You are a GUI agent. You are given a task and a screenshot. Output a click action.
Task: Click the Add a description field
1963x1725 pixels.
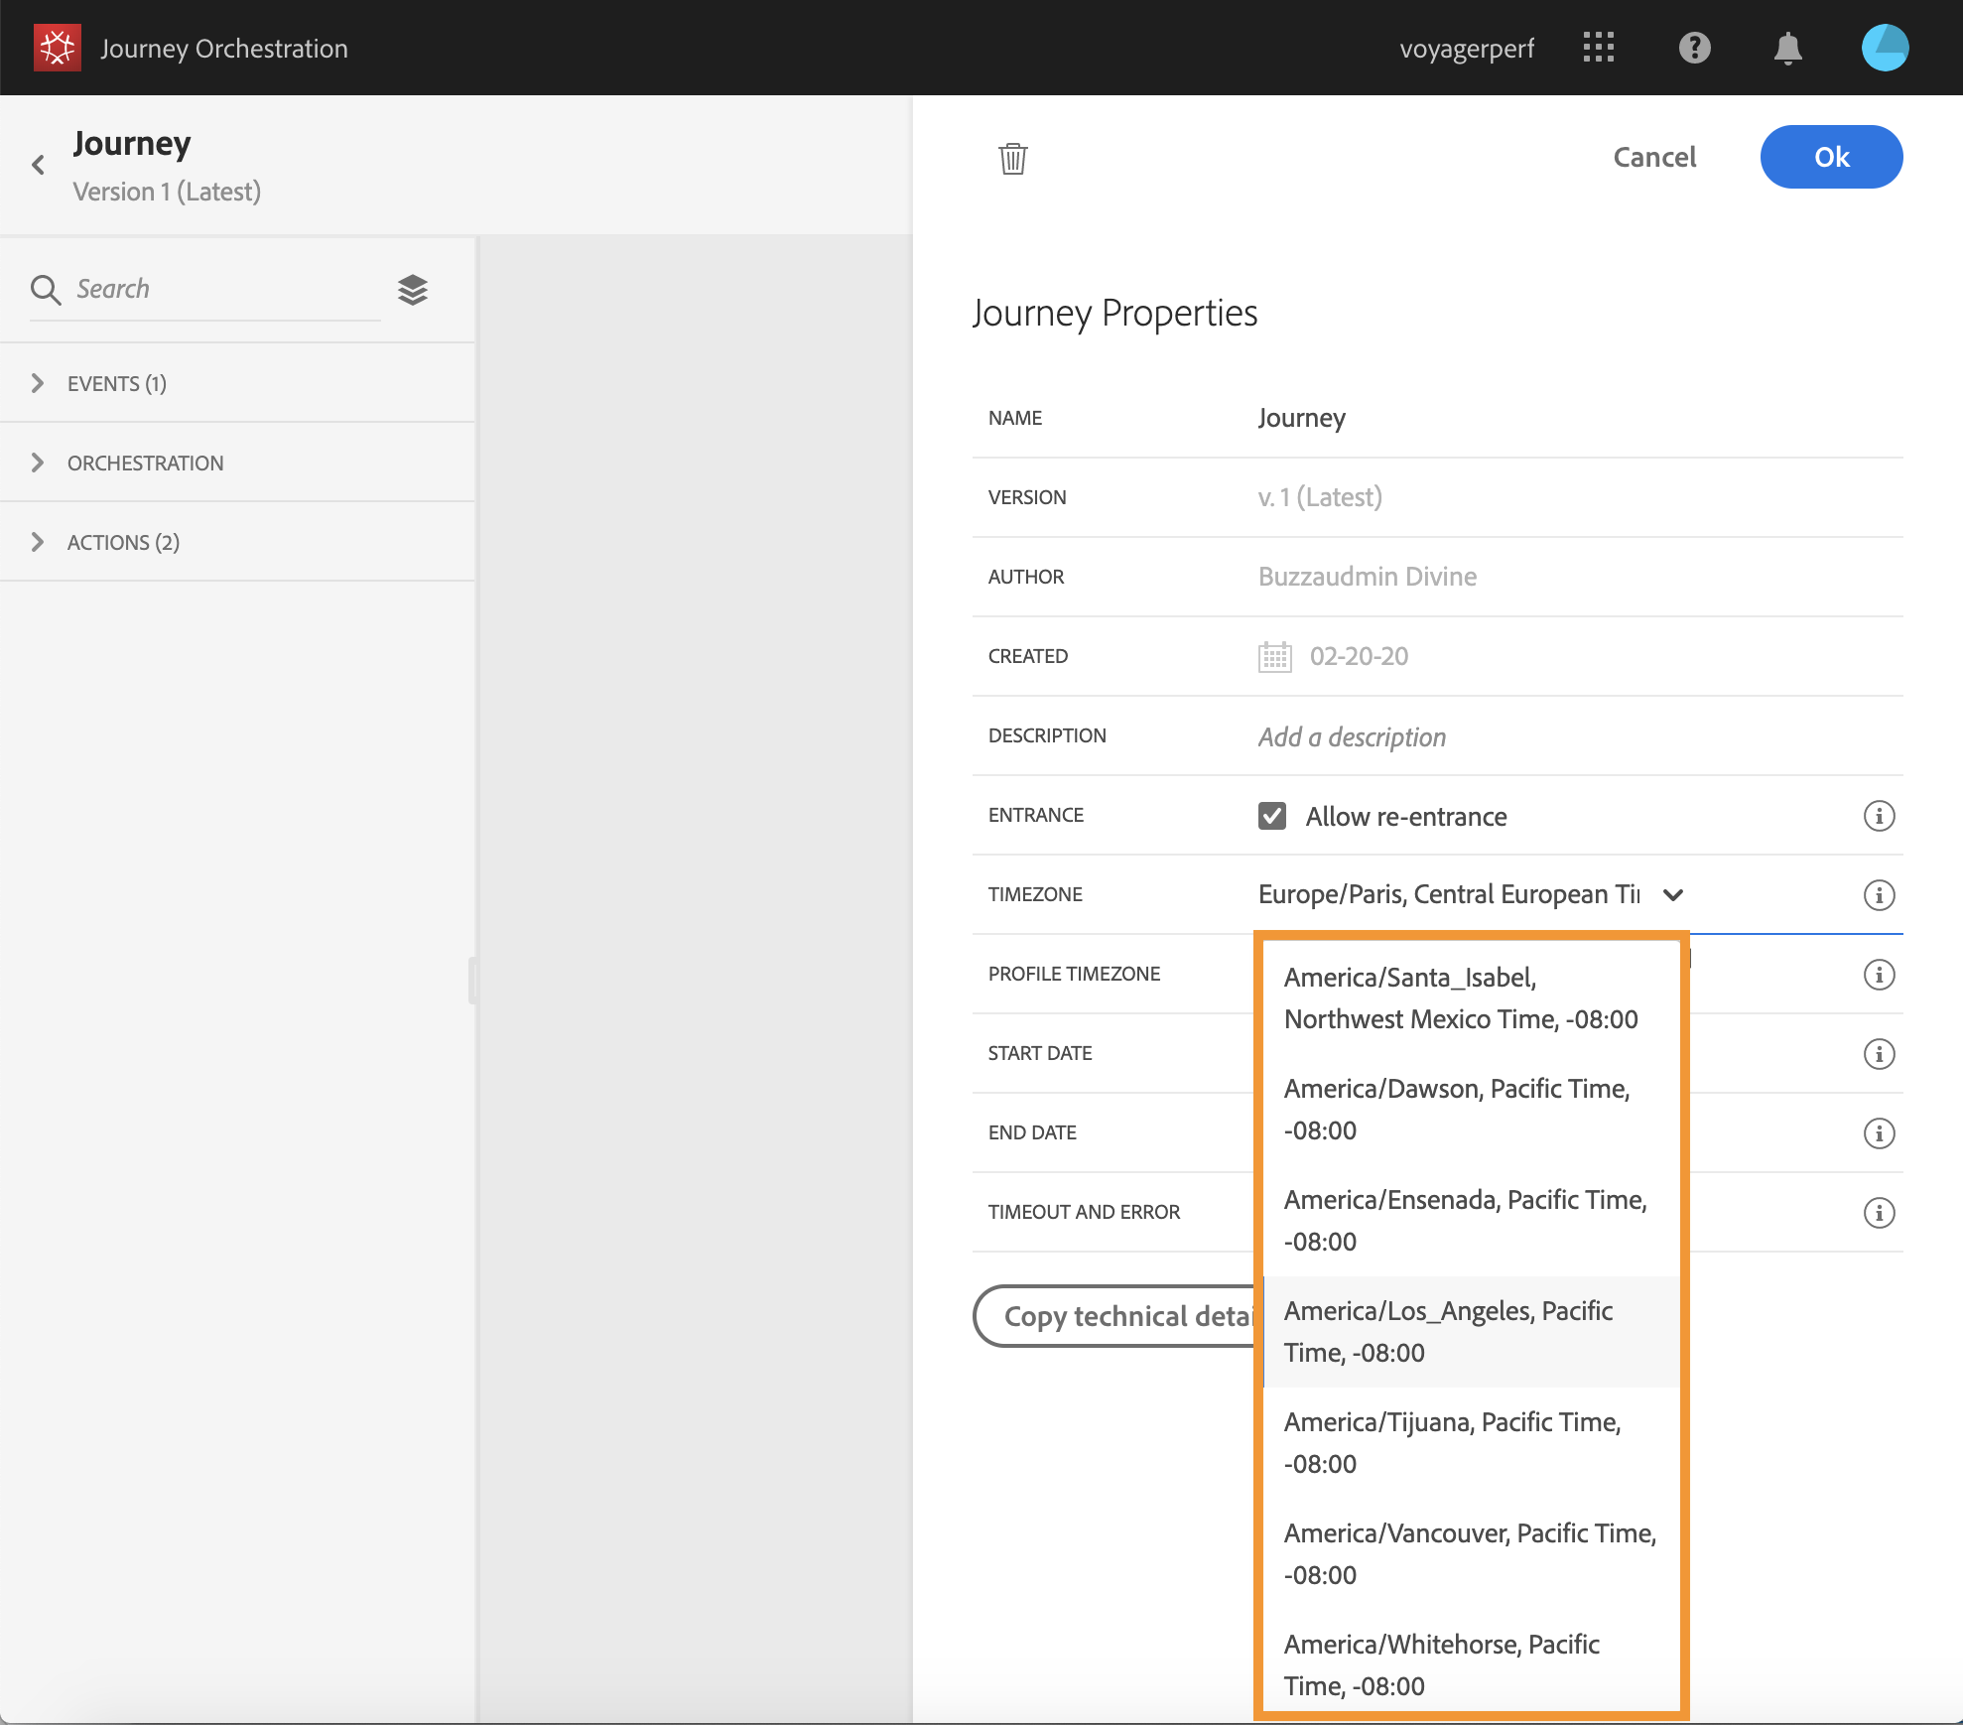(1352, 736)
